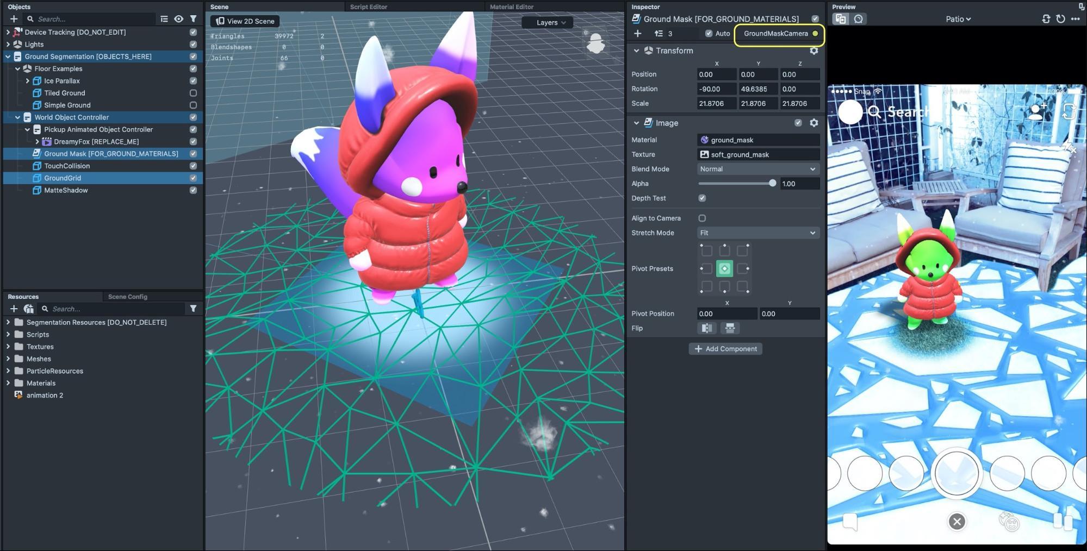Click the Alpha slider handle

click(772, 184)
